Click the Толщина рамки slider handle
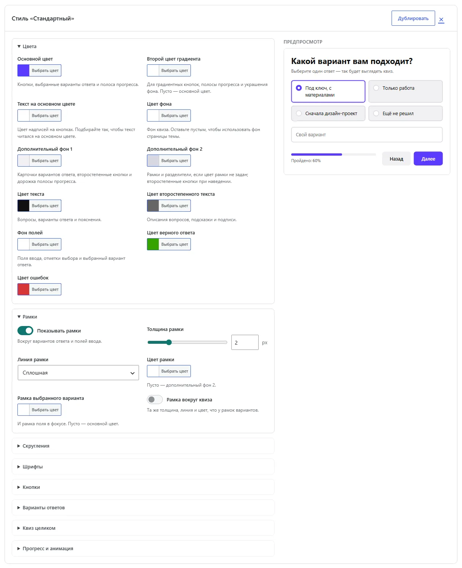 click(x=169, y=342)
